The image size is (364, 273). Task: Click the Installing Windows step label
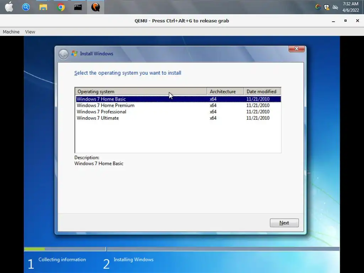click(134, 259)
